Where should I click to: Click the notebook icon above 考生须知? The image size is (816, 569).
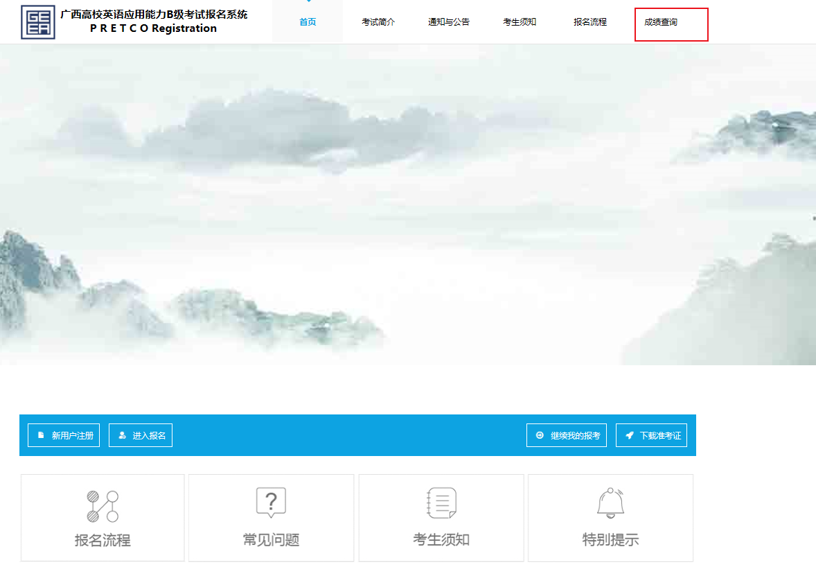pyautogui.click(x=441, y=502)
